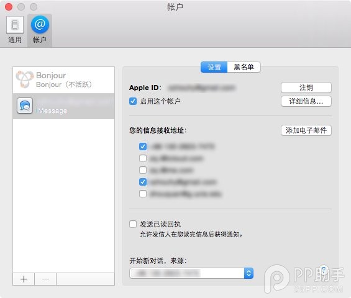The image size is (351, 298).
Task: Close the 帐户 window with red button
Action: [9, 7]
